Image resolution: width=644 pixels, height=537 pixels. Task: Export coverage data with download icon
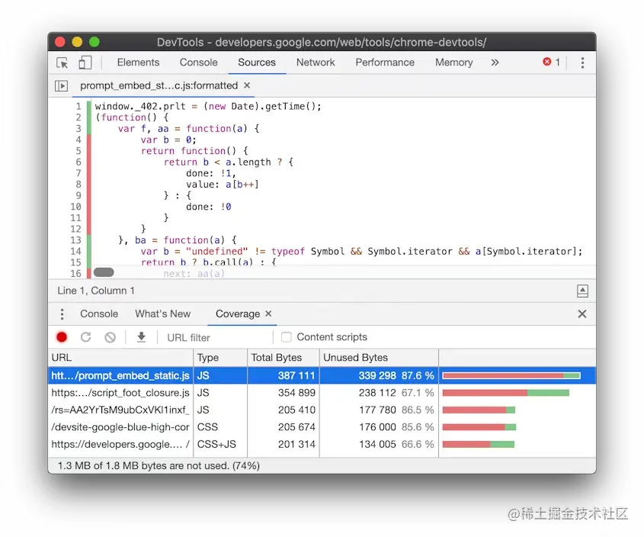tap(141, 337)
